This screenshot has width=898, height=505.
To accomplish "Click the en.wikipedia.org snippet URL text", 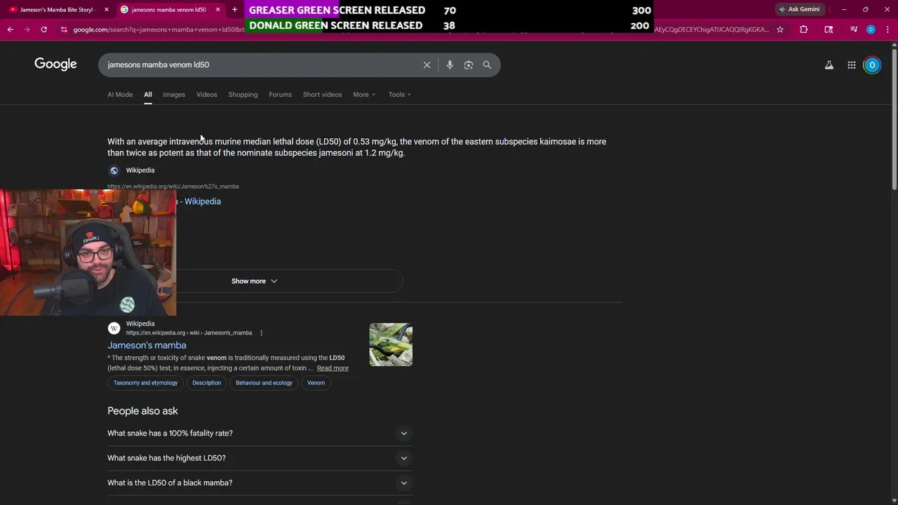I will coord(173,187).
